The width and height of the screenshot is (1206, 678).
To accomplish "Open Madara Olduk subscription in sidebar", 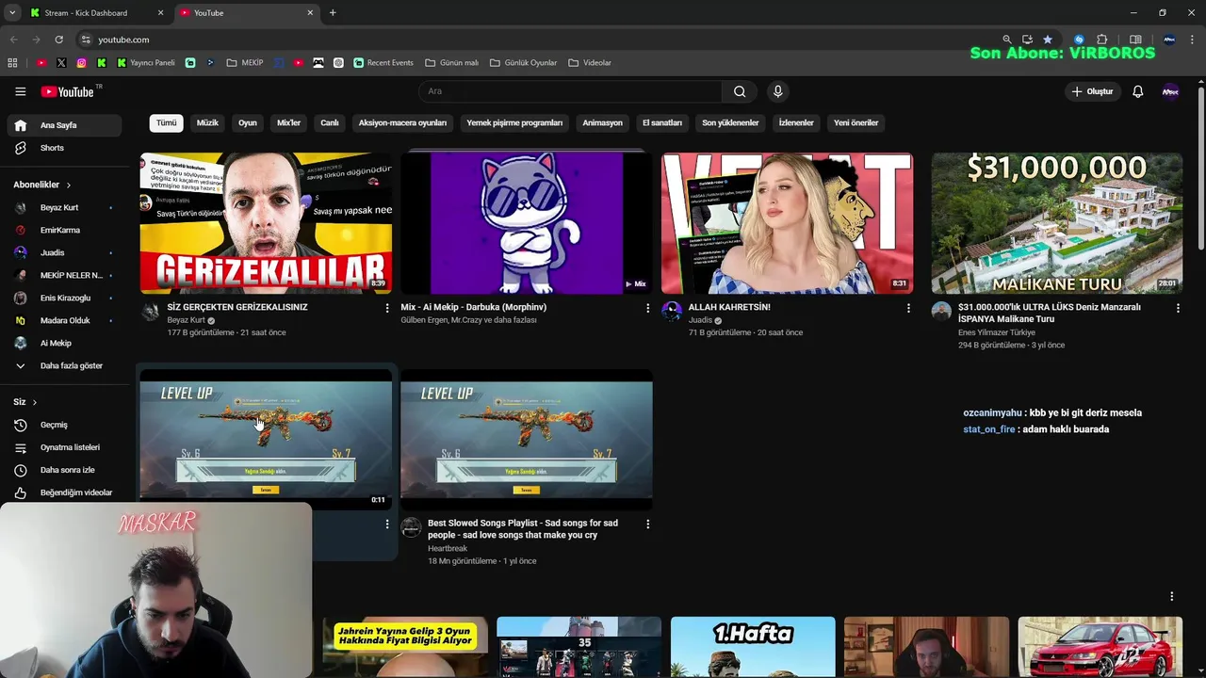I will tap(64, 320).
